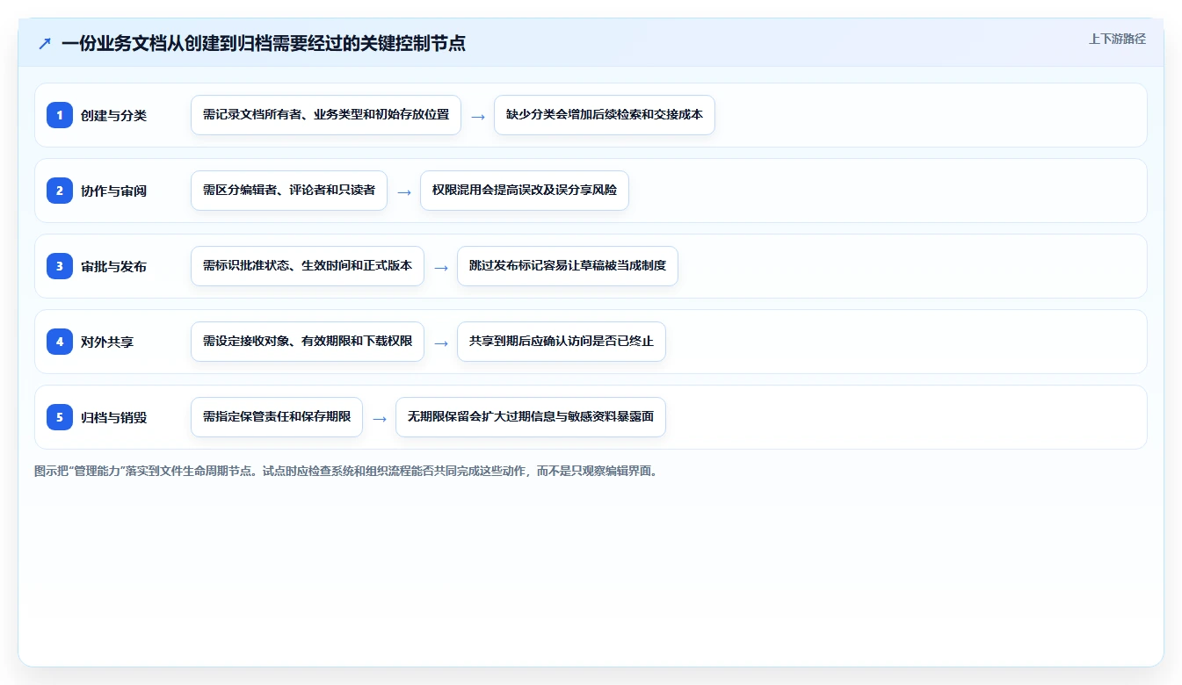Select the 审批与发布 step label
This screenshot has width=1182, height=685.
pyautogui.click(x=113, y=266)
